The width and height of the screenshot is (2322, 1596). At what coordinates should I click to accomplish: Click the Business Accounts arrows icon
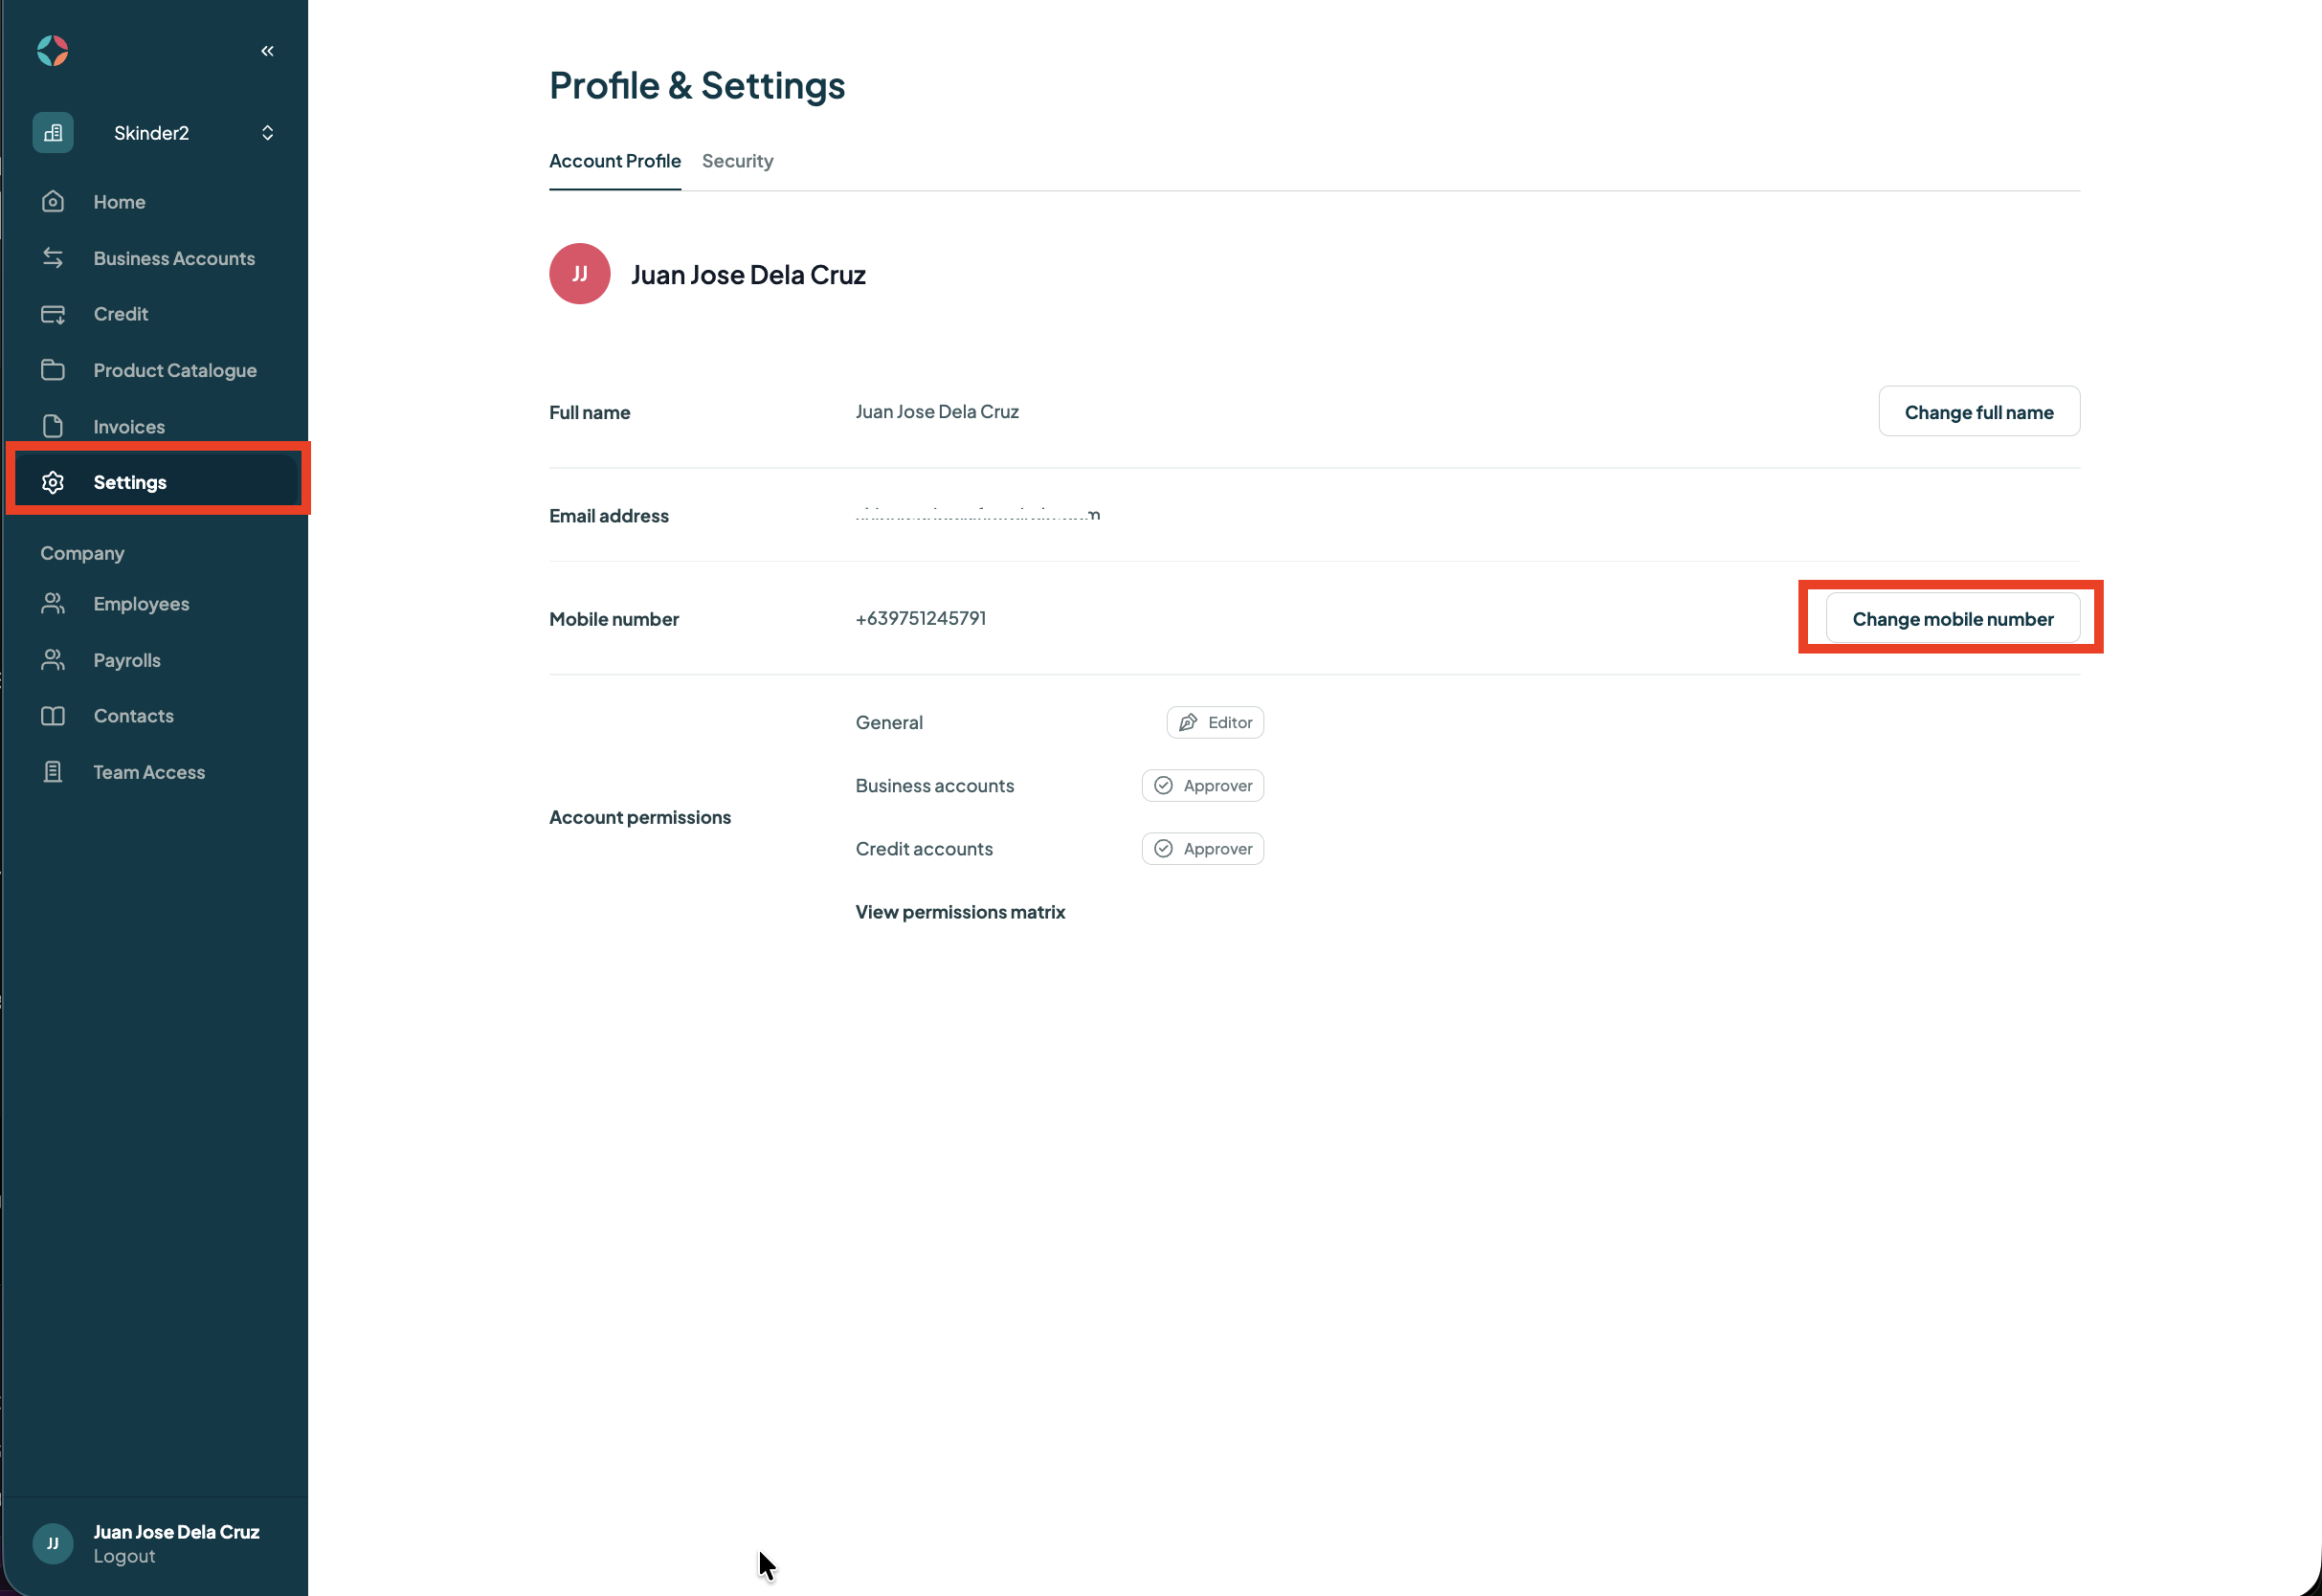point(53,258)
